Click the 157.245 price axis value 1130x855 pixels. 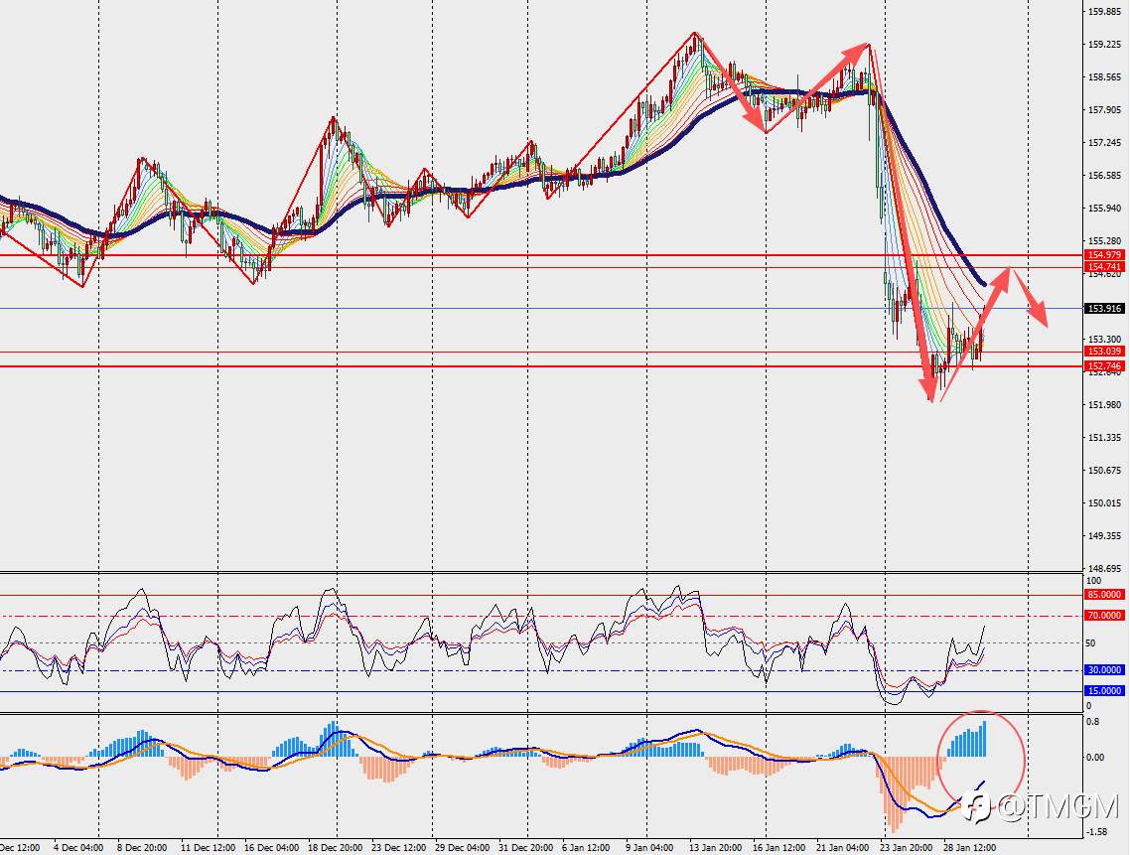point(1104,143)
